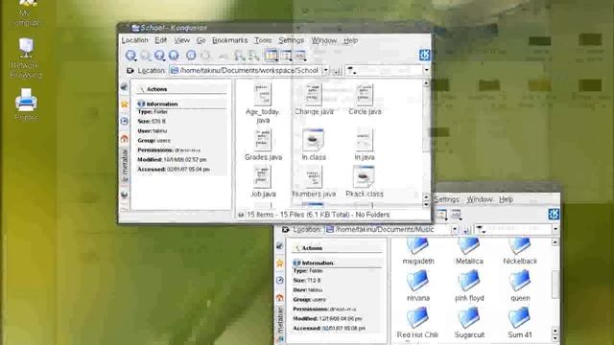Click the KDE gear logo in School window
This screenshot has height=345, width=614.
click(424, 56)
